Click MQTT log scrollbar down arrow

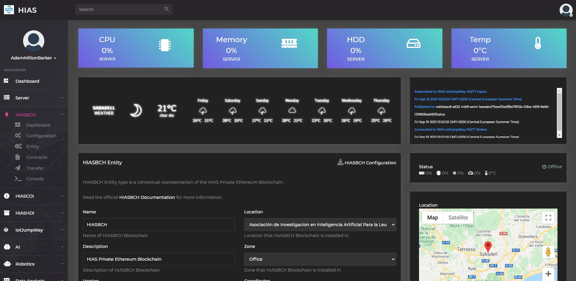[559, 135]
